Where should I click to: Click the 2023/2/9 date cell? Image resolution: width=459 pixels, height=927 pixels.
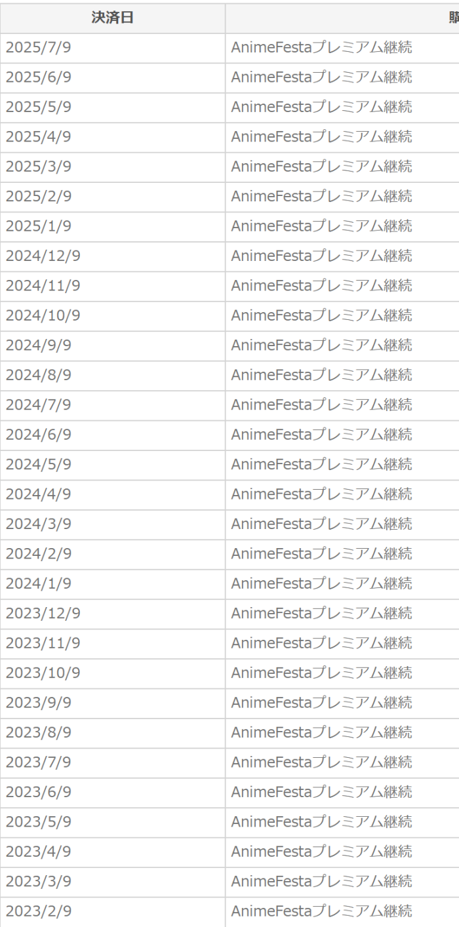pyautogui.click(x=39, y=910)
